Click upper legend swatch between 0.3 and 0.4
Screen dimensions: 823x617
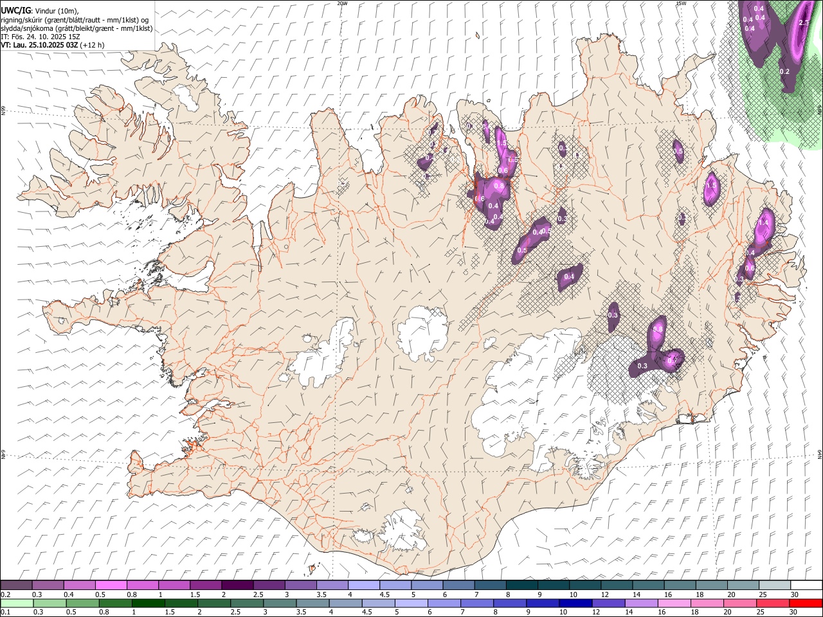(x=48, y=586)
